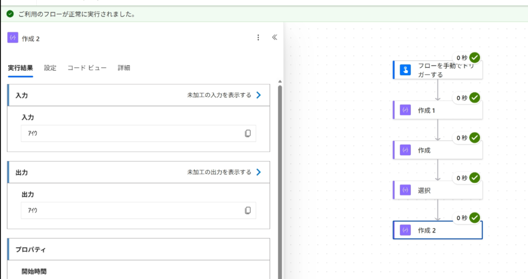The height and width of the screenshot is (279, 528).
Task: Collapse the details panel with double chevron
Action: pyautogui.click(x=274, y=38)
